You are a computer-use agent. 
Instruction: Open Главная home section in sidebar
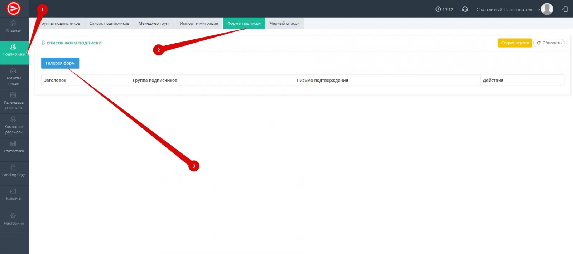(14, 26)
